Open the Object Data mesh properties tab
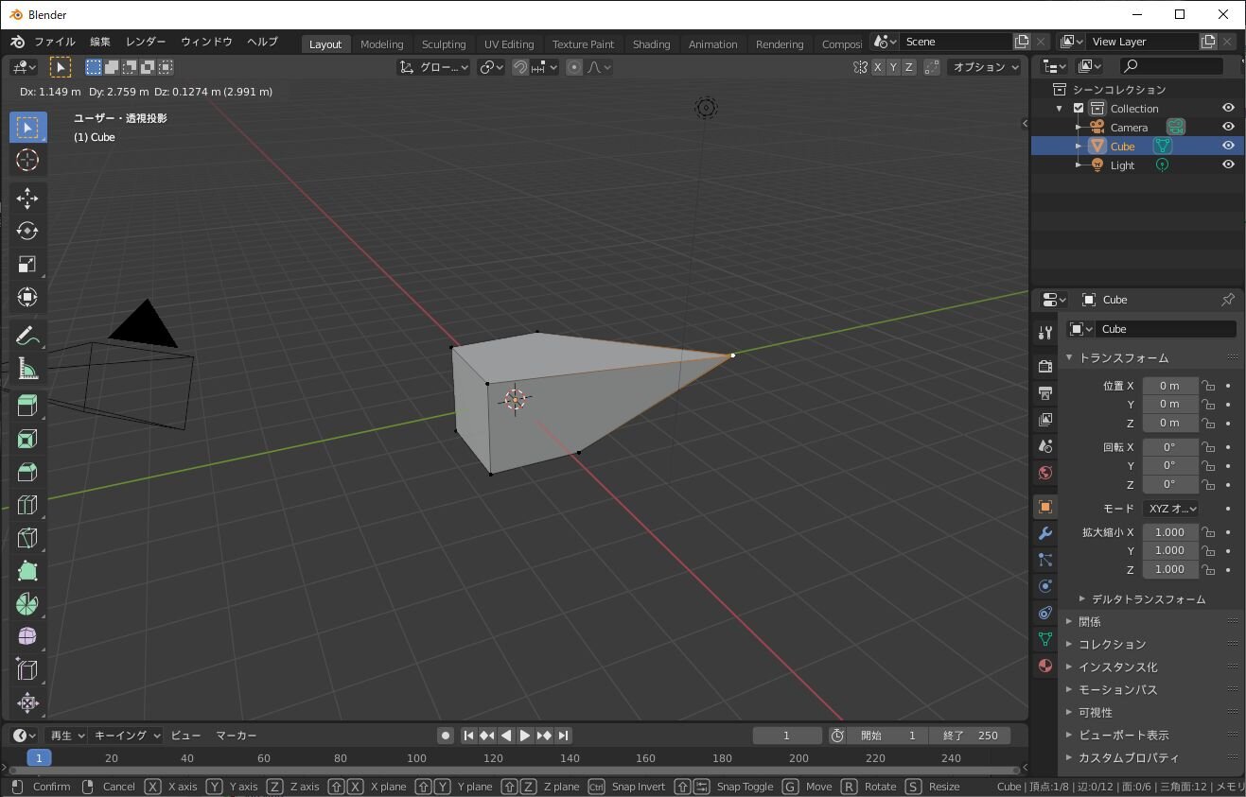This screenshot has height=797, width=1246. (x=1045, y=639)
